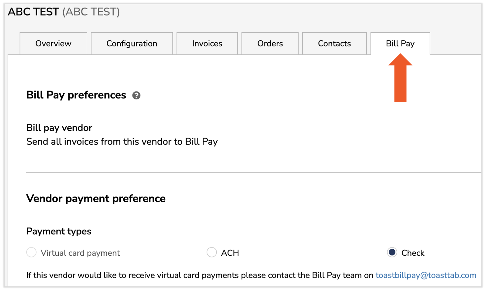This screenshot has width=486, height=291.
Task: Click the ABC TEST vendor name title
Action: pos(33,12)
